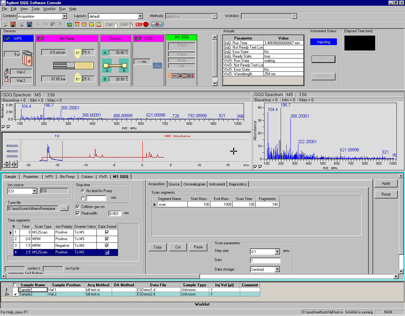Open the Methods dropdown
This screenshot has width=405, height=316.
coord(215,16)
